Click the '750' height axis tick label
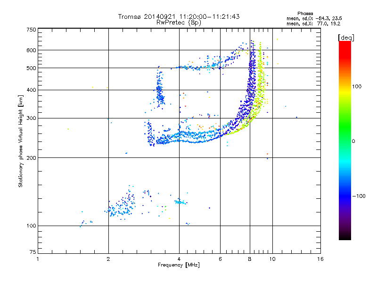 tap(31, 30)
